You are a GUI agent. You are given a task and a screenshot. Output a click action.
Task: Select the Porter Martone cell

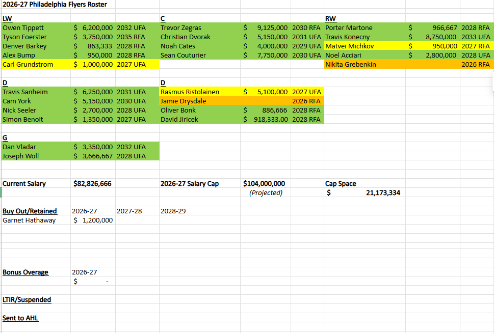tap(365, 27)
